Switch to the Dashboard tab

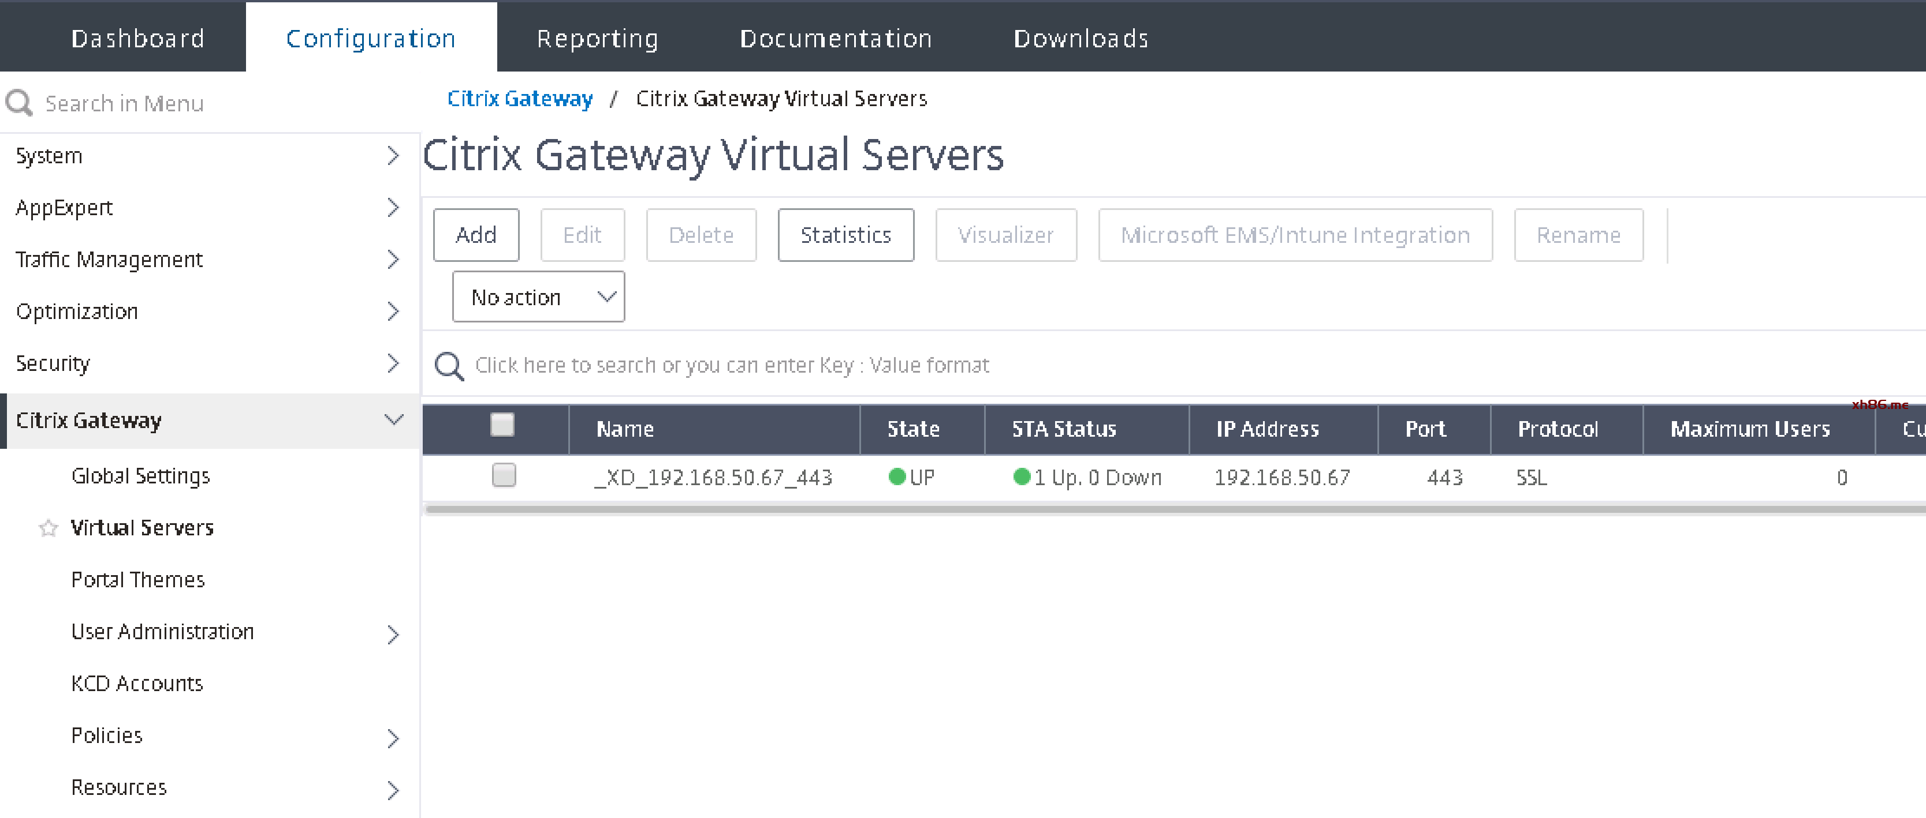[137, 39]
